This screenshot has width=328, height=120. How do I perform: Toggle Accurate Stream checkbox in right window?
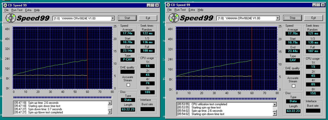[293, 86]
